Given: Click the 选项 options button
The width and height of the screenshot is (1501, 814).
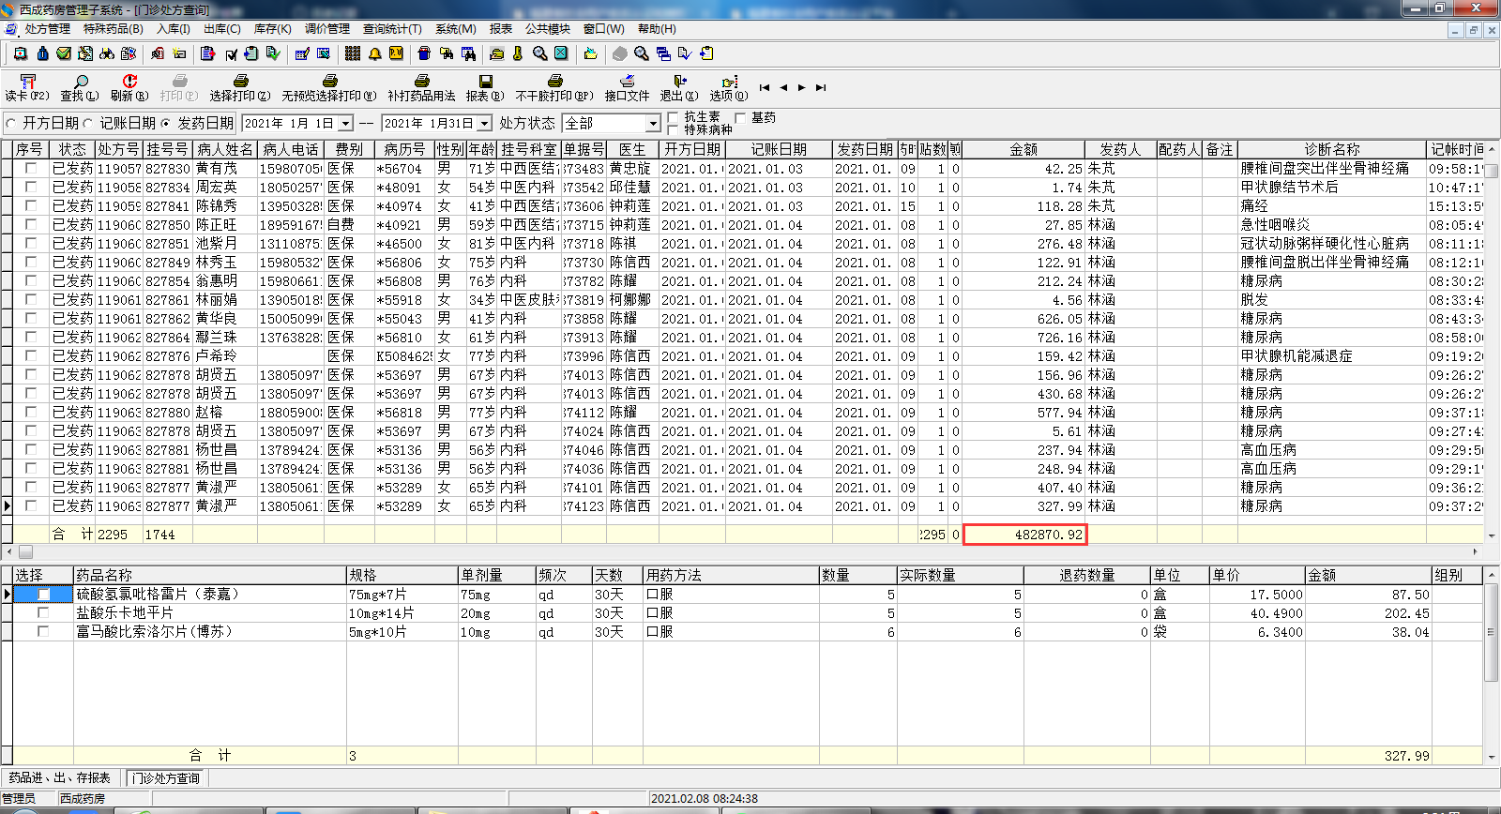Looking at the screenshot, I should click(x=729, y=88).
